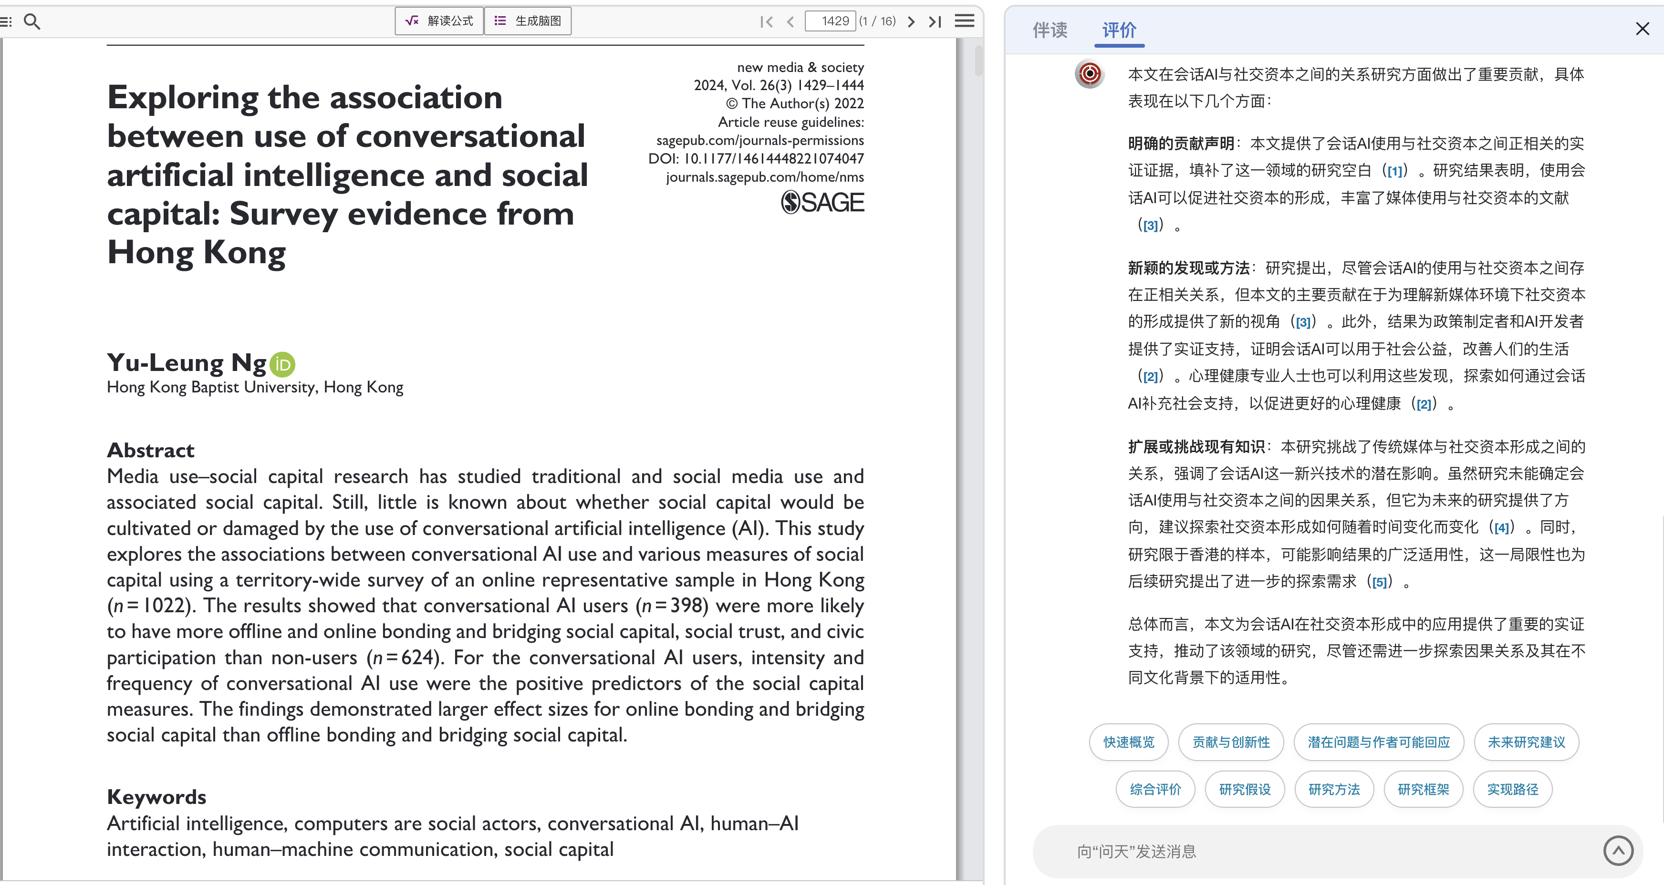Open the PDF hamburger menu

click(x=965, y=21)
